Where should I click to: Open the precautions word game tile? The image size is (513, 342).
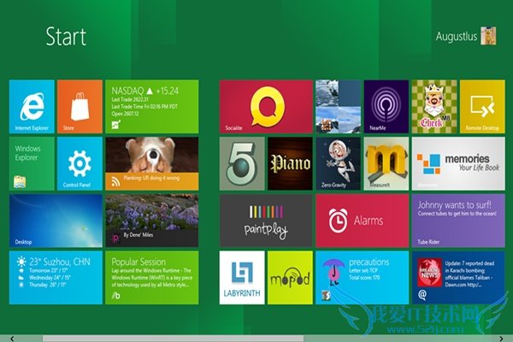pyautogui.click(x=363, y=278)
